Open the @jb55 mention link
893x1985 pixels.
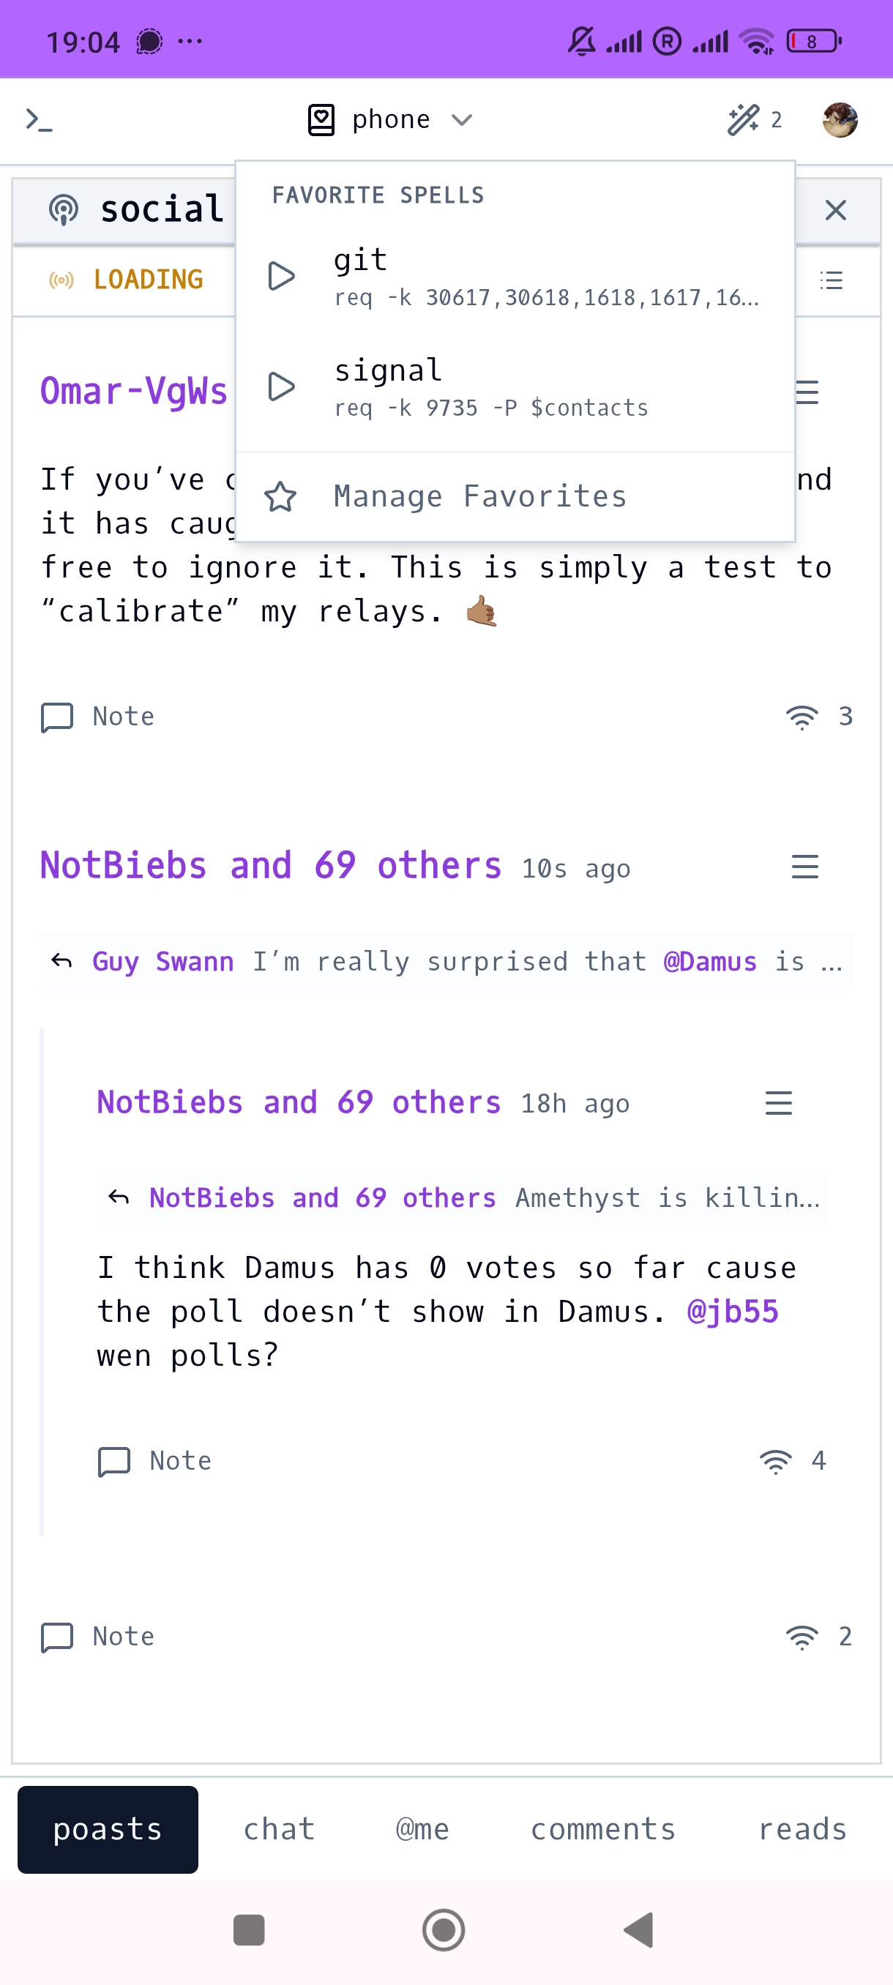coord(732,1312)
